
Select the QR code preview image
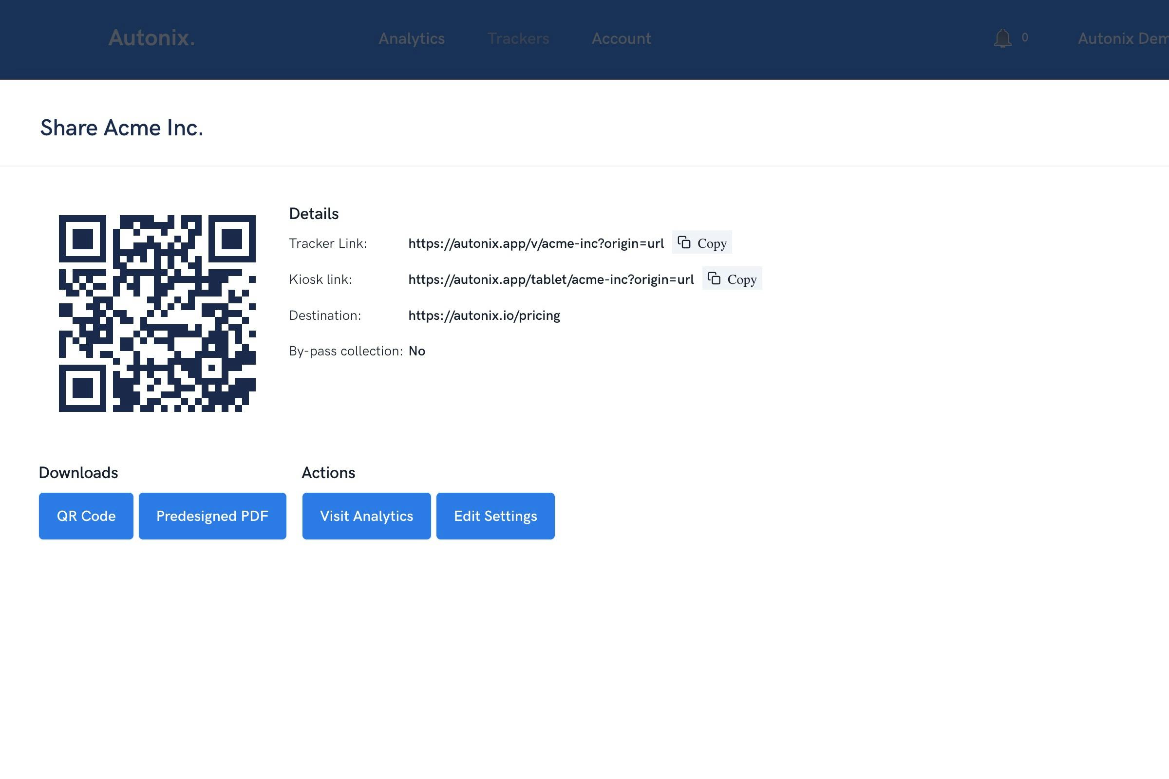click(157, 313)
